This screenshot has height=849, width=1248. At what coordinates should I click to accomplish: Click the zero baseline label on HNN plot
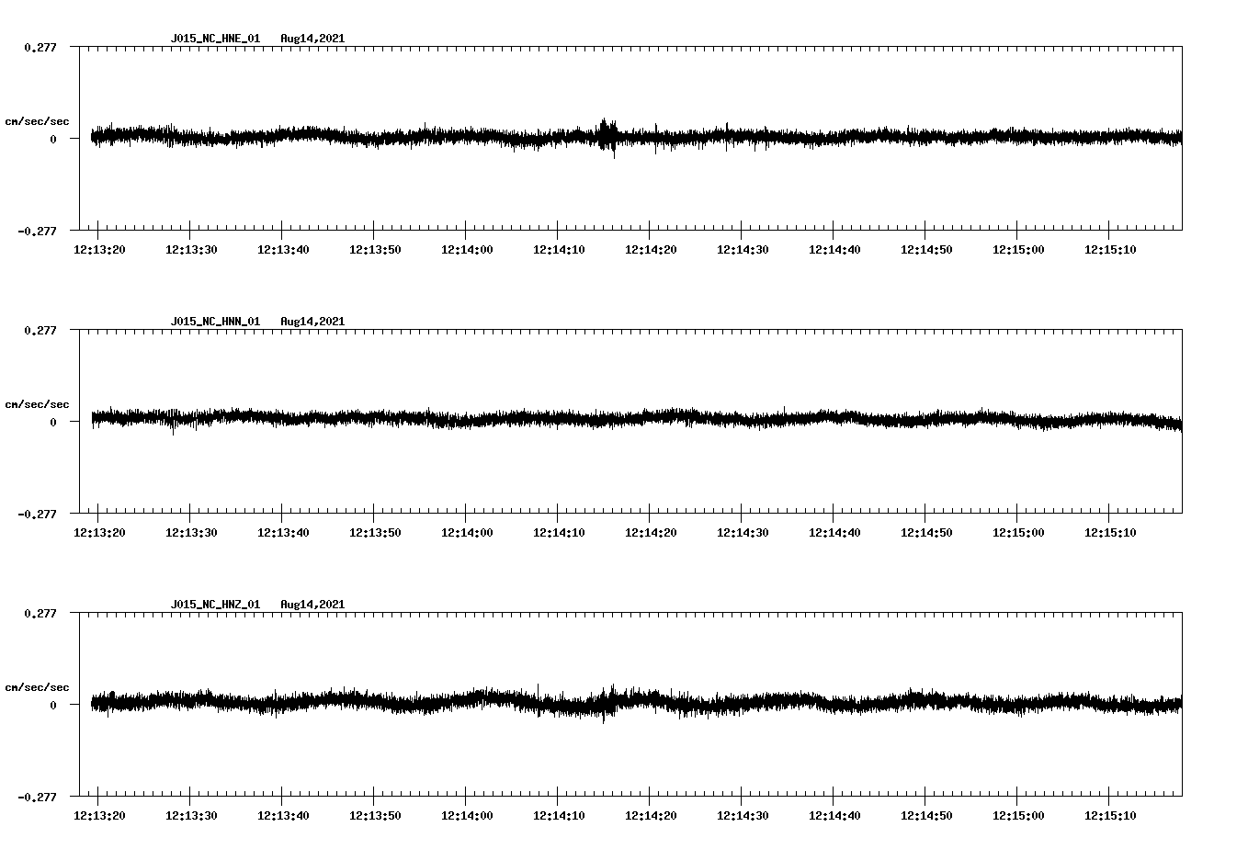pyautogui.click(x=53, y=422)
